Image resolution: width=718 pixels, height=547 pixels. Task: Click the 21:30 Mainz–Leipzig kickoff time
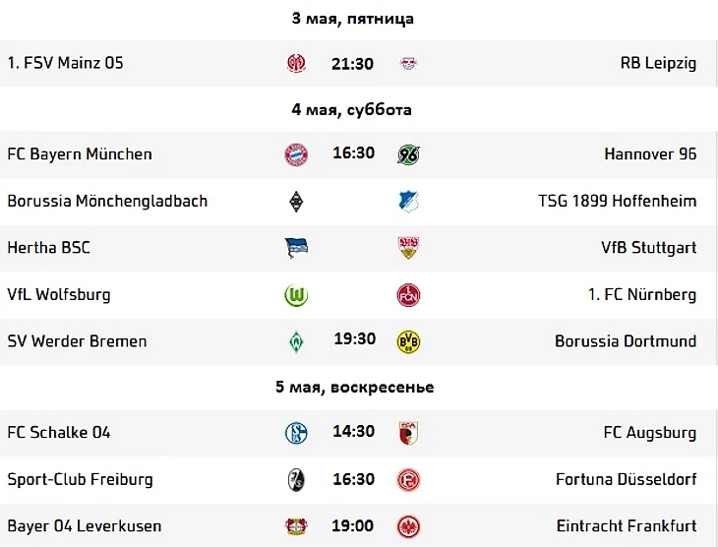[x=352, y=64]
